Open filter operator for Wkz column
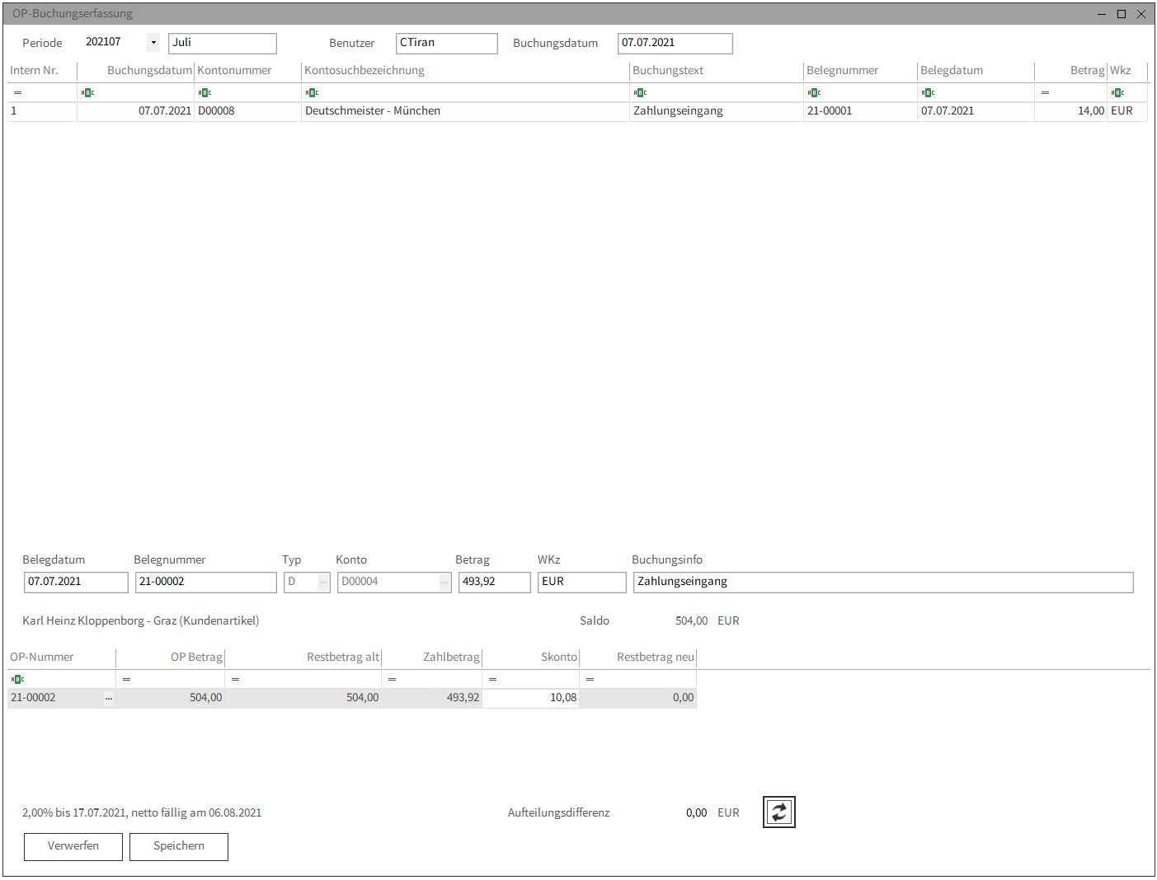Viewport: 1157px width, 880px height. point(1117,92)
